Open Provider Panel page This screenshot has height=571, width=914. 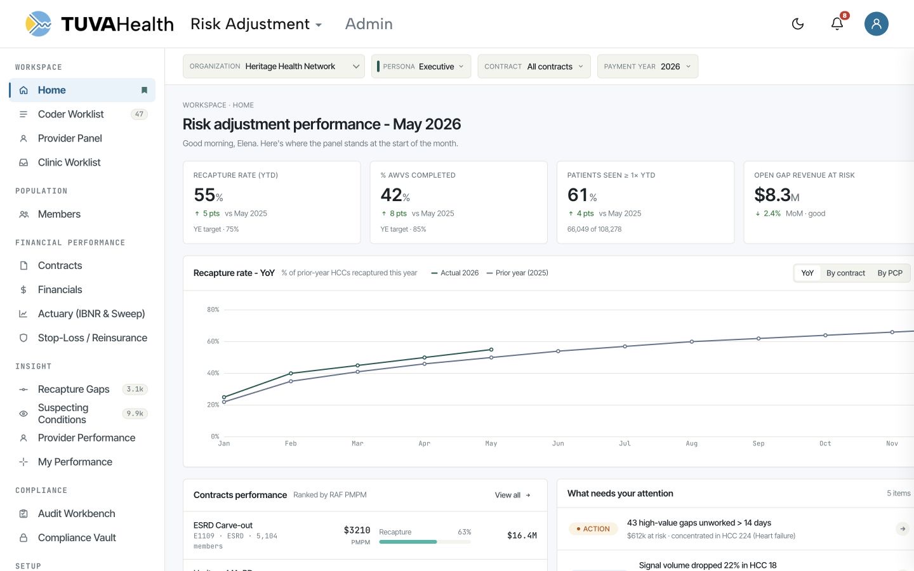click(83, 138)
